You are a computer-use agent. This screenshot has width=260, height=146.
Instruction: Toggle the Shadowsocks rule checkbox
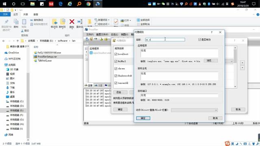point(116,76)
